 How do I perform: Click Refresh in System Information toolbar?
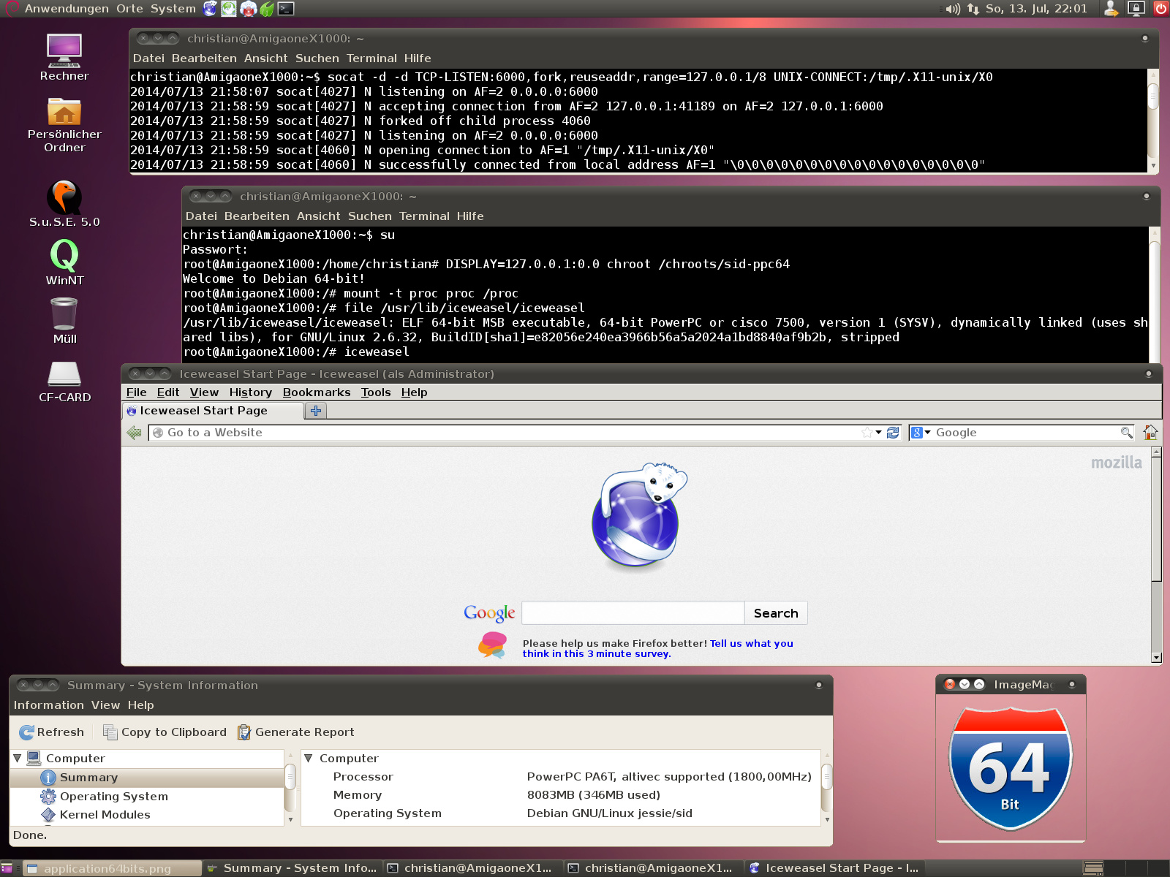pyautogui.click(x=51, y=732)
